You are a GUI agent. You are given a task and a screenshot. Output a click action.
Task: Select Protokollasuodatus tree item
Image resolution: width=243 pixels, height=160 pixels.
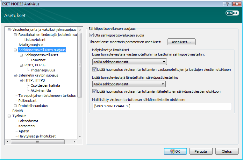point(33,106)
